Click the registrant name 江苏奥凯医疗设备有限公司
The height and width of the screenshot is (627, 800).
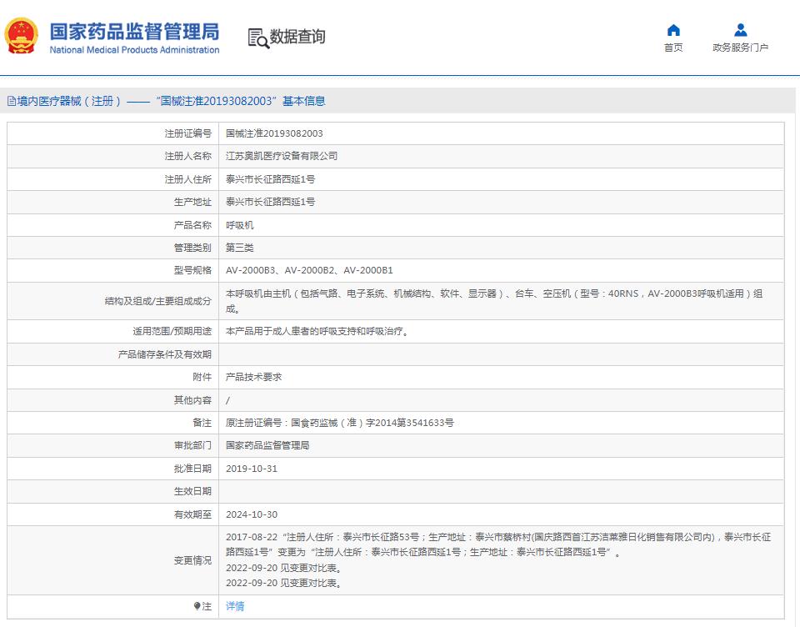(x=282, y=156)
